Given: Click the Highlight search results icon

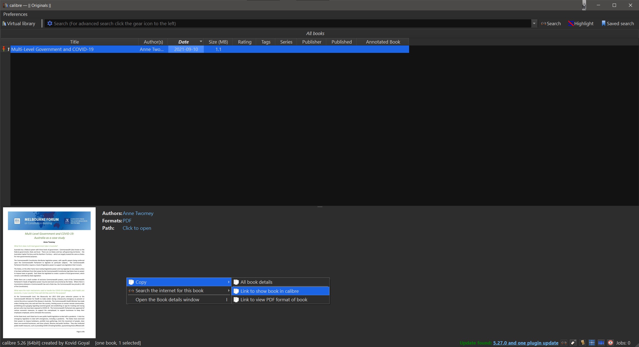Looking at the screenshot, I should click(x=571, y=24).
